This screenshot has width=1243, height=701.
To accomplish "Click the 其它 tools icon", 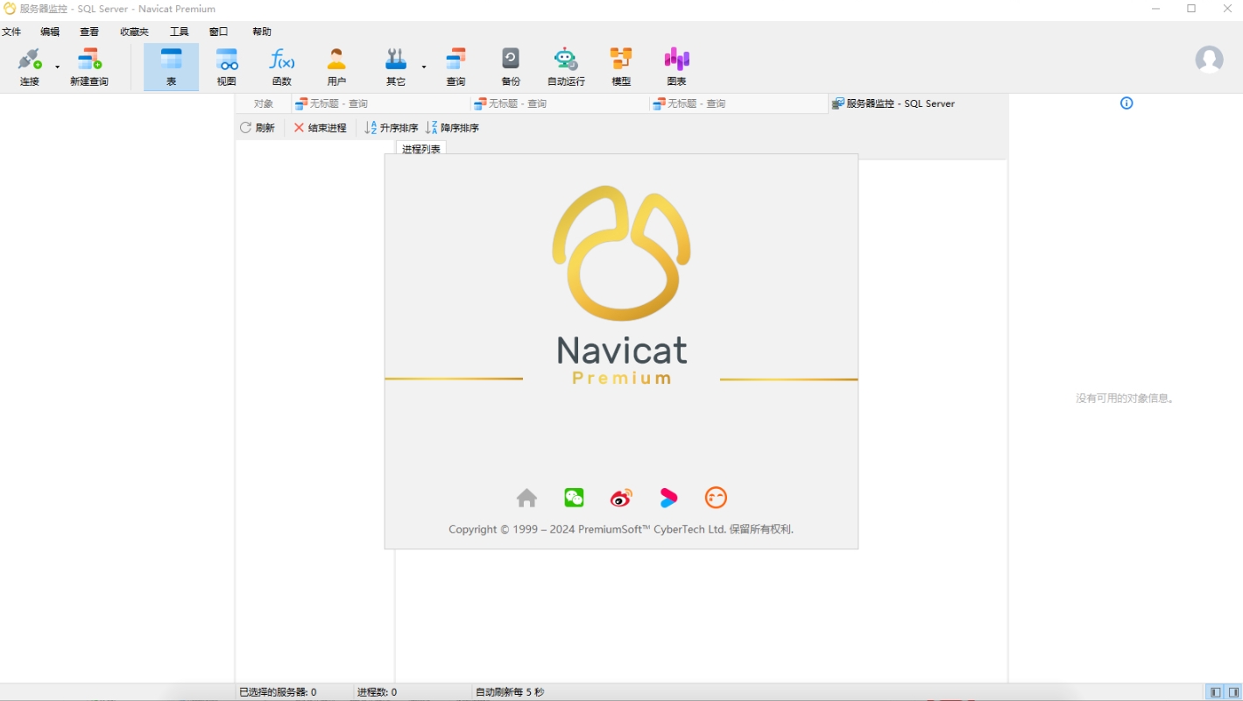I will (x=396, y=60).
